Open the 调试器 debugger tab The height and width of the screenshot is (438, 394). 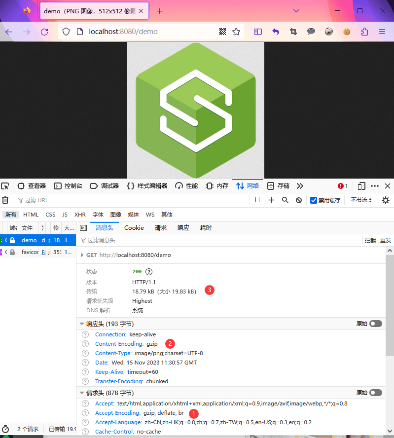point(105,186)
